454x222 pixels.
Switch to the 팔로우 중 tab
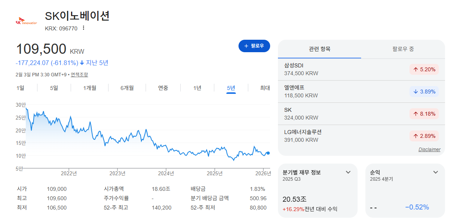click(x=403, y=49)
